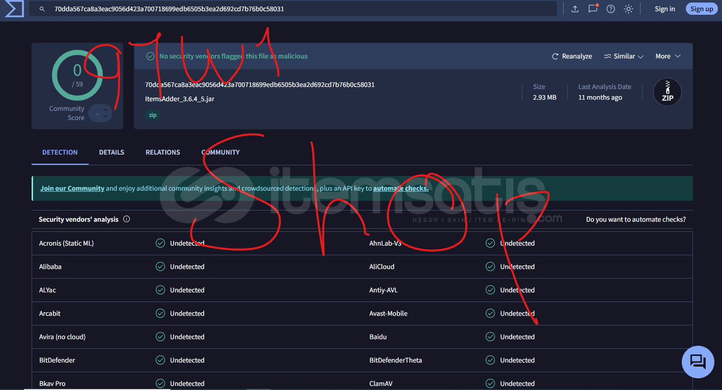Click the 'ALYac' vendor name

pyautogui.click(x=48, y=290)
